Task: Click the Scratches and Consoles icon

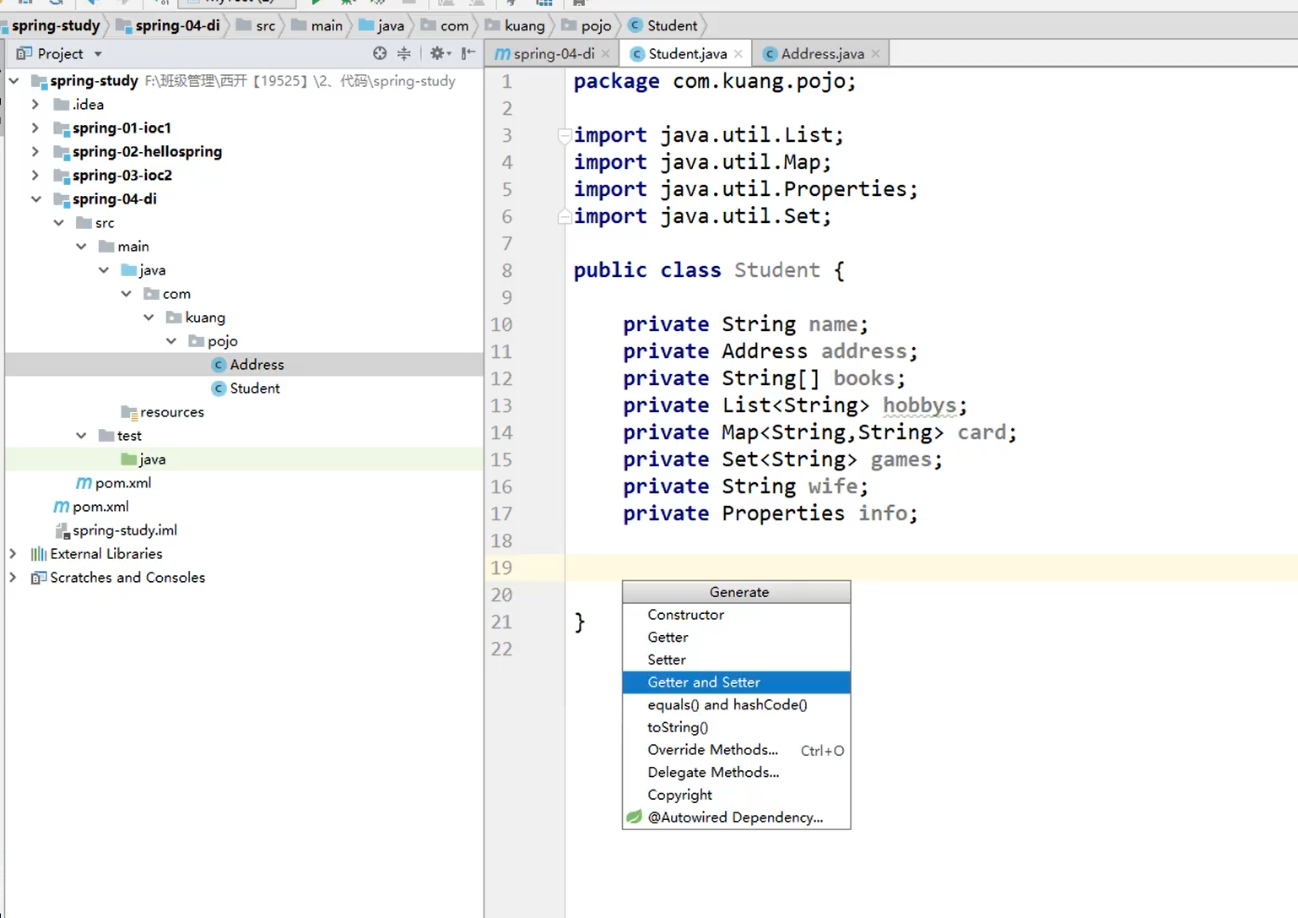Action: coord(39,578)
